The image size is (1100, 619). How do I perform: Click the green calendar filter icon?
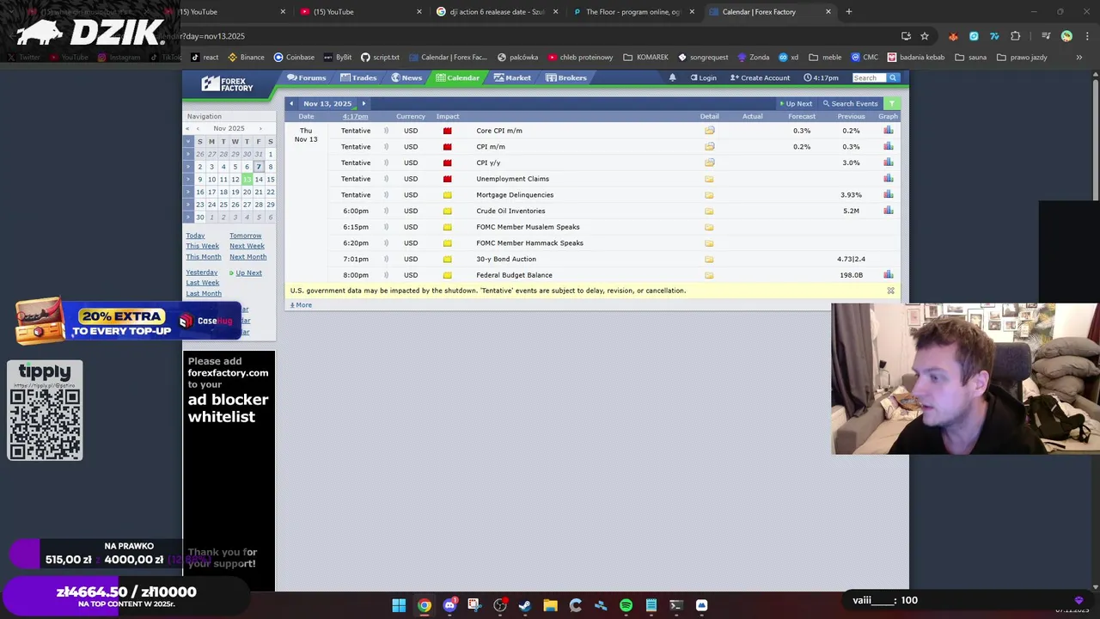tap(892, 103)
